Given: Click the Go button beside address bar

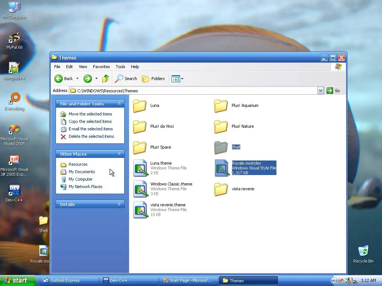Looking at the screenshot, I should (333, 90).
